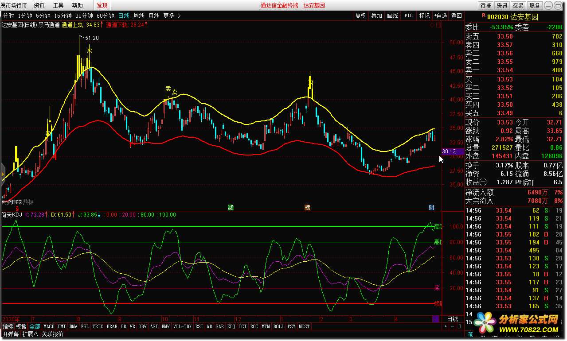Click the rectangle icon beside the diamond icon

(438, 25)
